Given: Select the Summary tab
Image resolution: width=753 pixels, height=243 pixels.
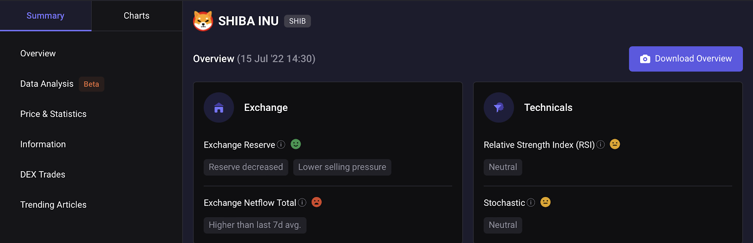Looking at the screenshot, I should pos(46,16).
